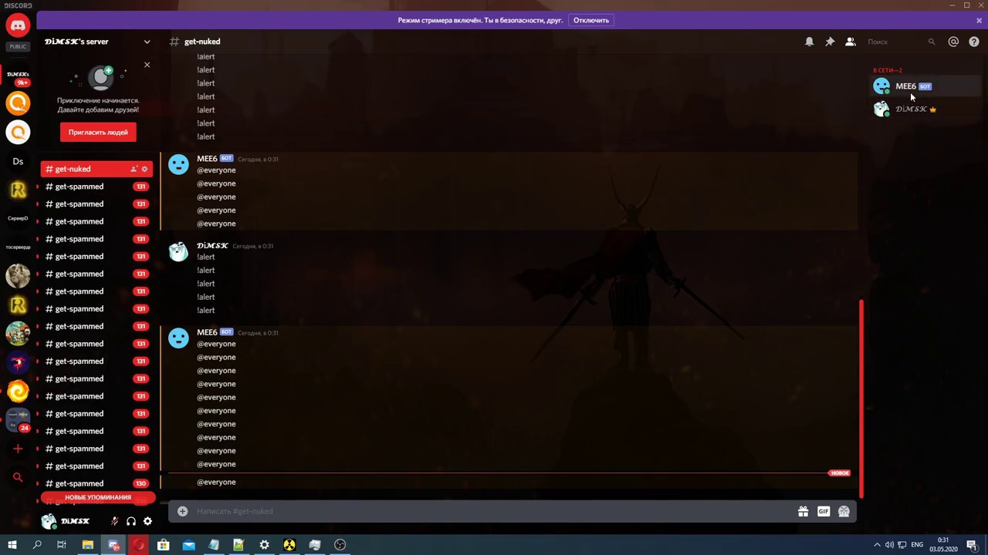The height and width of the screenshot is (555, 988).
Task: Expand the DiMSK's server dropdown menu
Action: pos(147,42)
